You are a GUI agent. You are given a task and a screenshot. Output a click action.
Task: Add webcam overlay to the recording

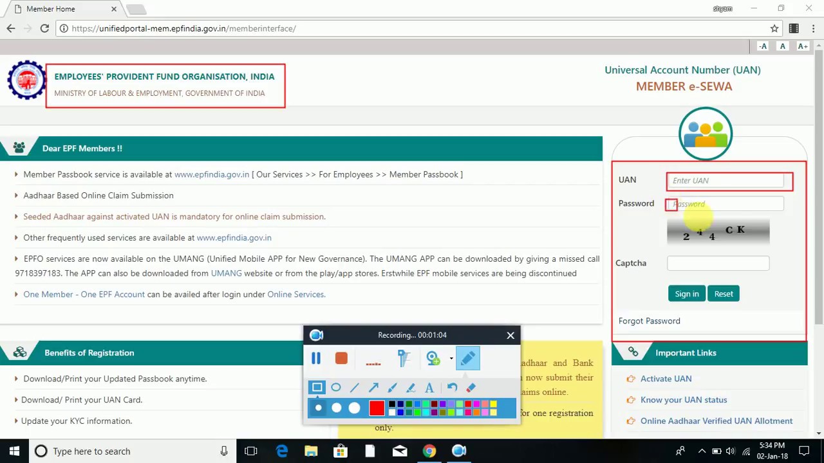pos(433,358)
